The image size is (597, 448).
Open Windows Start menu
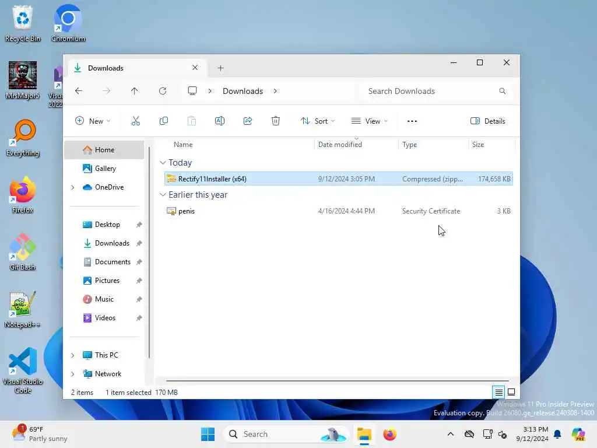208,434
